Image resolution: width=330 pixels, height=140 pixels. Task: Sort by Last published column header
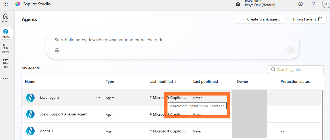[206, 81]
